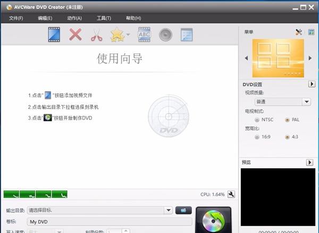Click the ABC subtitle icon
319x233 pixels.
point(144,34)
